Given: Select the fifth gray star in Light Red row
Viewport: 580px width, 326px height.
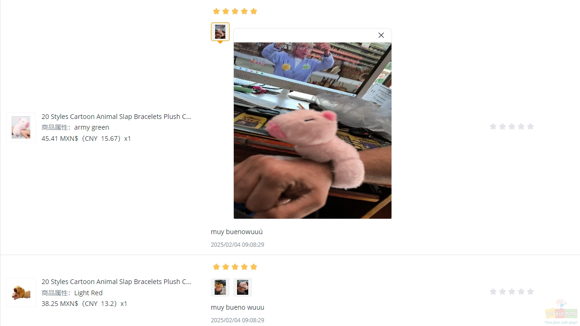Looking at the screenshot, I should (531, 291).
